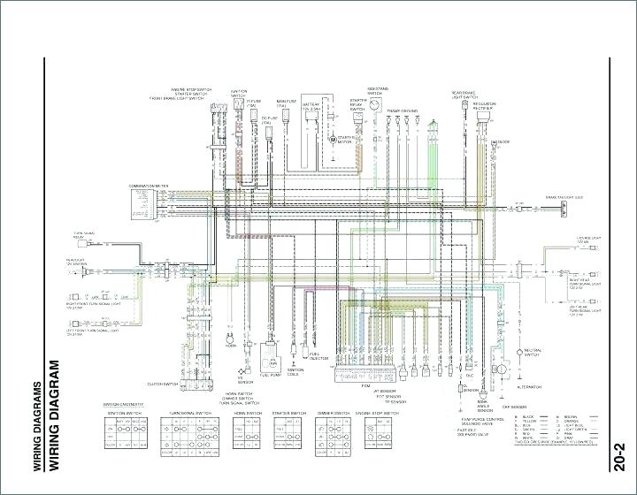637x495 pixels.
Task: Click the starter motor M symbol
Action: click(332, 140)
